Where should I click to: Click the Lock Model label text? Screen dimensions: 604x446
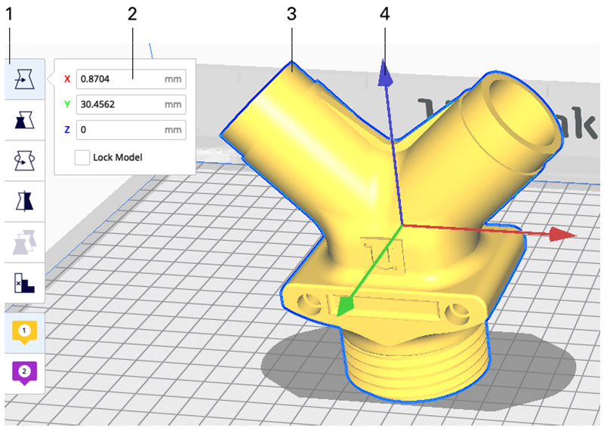pyautogui.click(x=118, y=158)
